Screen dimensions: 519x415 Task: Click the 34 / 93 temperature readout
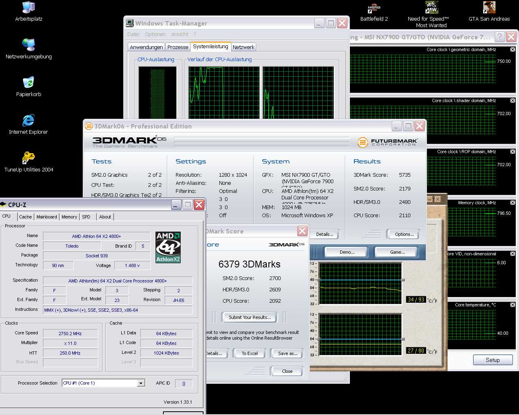416,299
